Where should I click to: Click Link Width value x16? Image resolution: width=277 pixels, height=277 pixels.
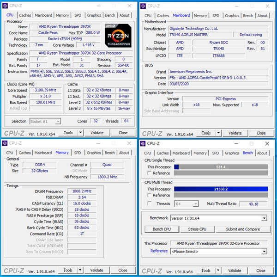(x=197, y=105)
